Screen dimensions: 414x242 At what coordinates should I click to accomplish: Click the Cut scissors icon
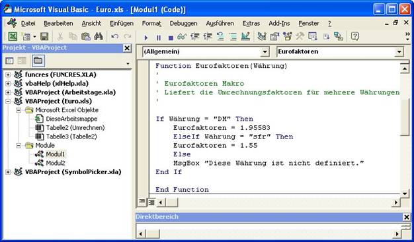coord(60,36)
